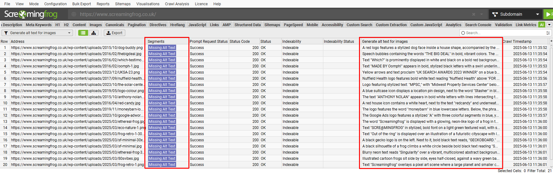Viewport: 553px width, 173px height.
Task: Sort by Prompt Request Status column header
Action: (x=208, y=41)
